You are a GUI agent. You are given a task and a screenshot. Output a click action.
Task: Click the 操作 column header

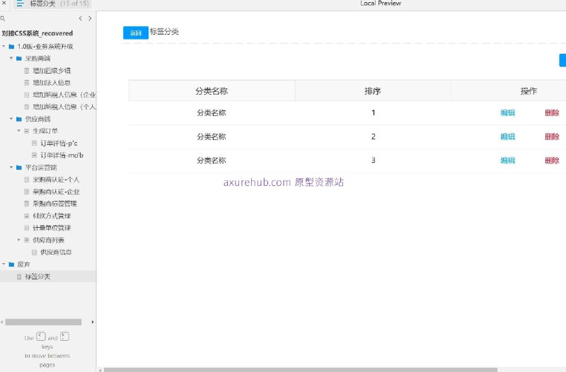coord(529,91)
